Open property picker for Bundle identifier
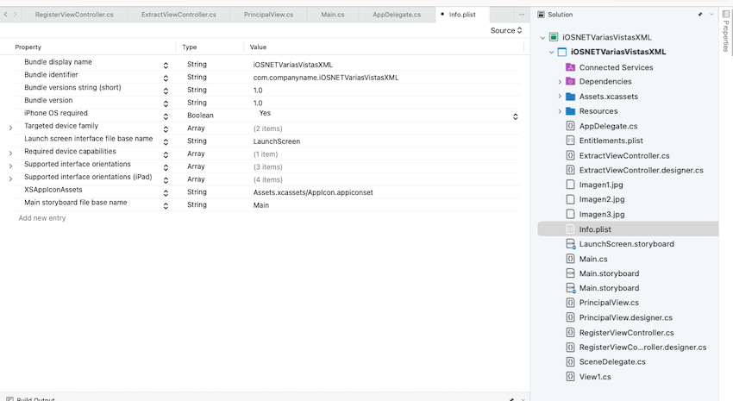This screenshot has height=401, width=733. (x=166, y=78)
